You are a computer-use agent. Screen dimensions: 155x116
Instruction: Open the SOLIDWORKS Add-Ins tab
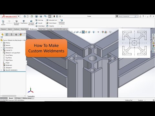61,29
